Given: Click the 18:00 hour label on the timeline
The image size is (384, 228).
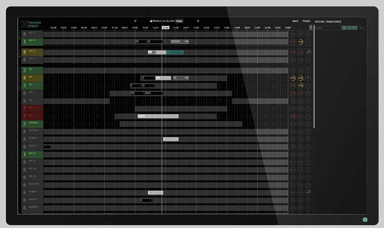Looking at the screenshot, I should 227,28.
